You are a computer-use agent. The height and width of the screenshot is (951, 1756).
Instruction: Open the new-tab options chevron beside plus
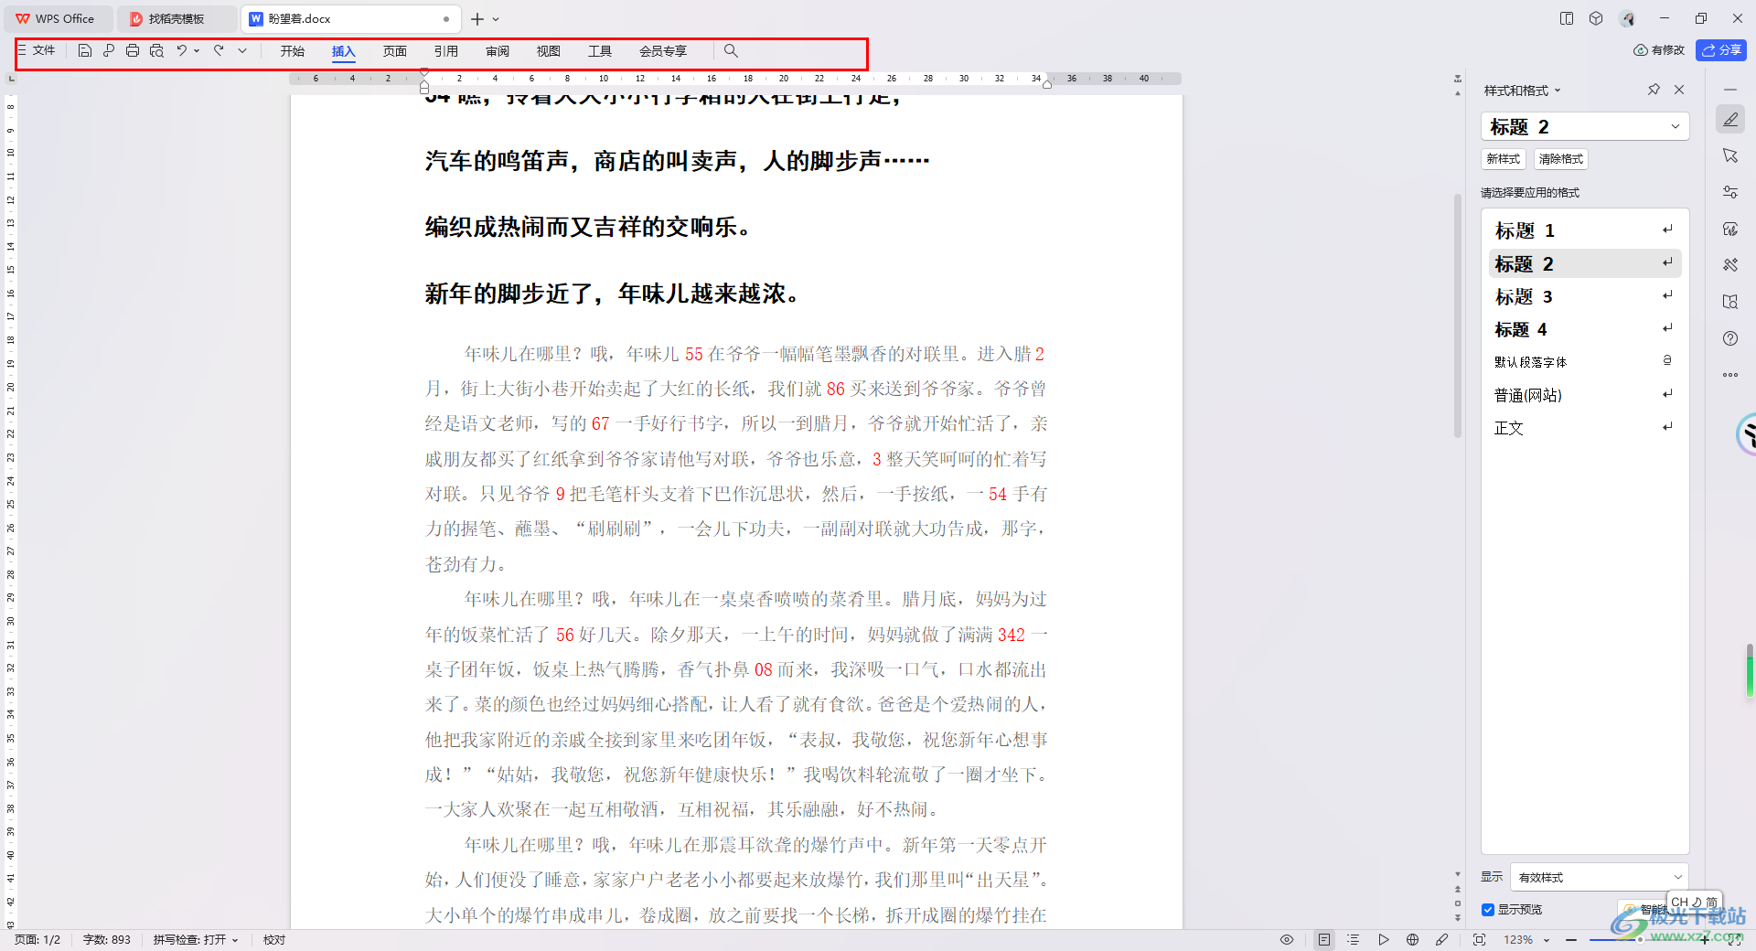(x=496, y=18)
